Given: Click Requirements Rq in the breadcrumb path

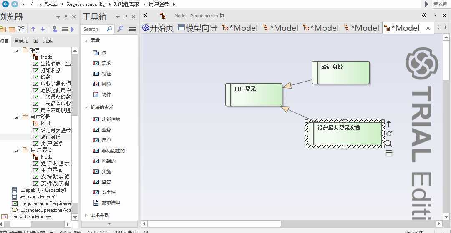Looking at the screenshot, I should pyautogui.click(x=86, y=4).
